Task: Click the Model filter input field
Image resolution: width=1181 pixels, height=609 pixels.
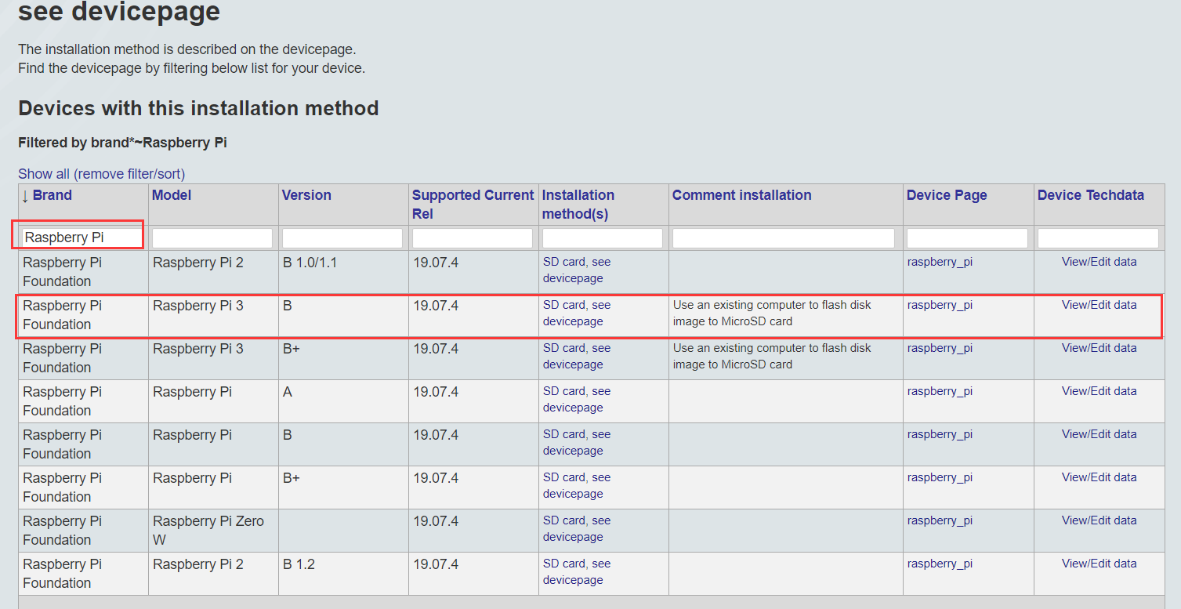Action: click(212, 237)
